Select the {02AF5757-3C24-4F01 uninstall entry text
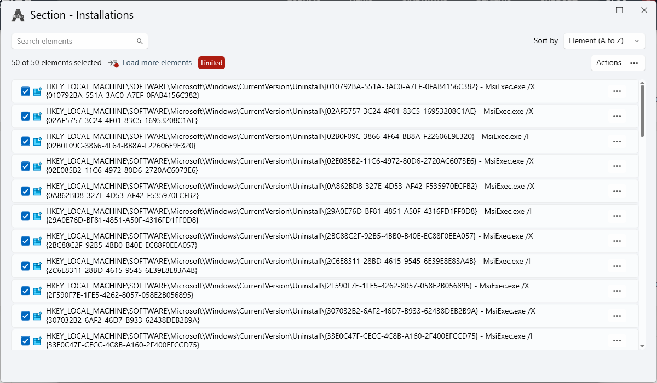 pos(290,117)
